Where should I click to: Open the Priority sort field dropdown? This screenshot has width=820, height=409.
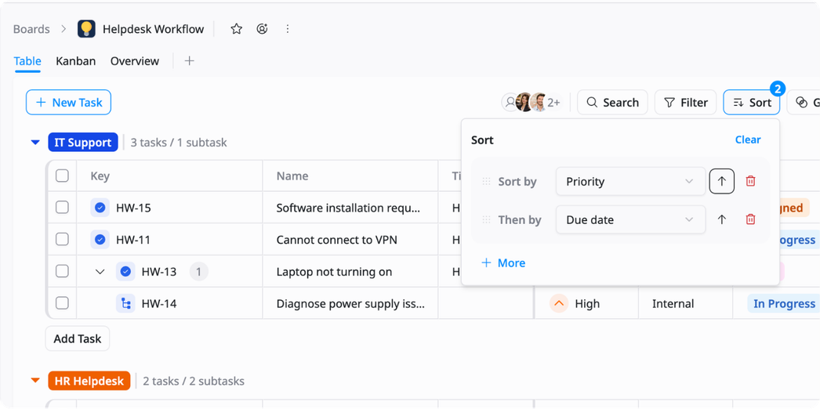[631, 181]
